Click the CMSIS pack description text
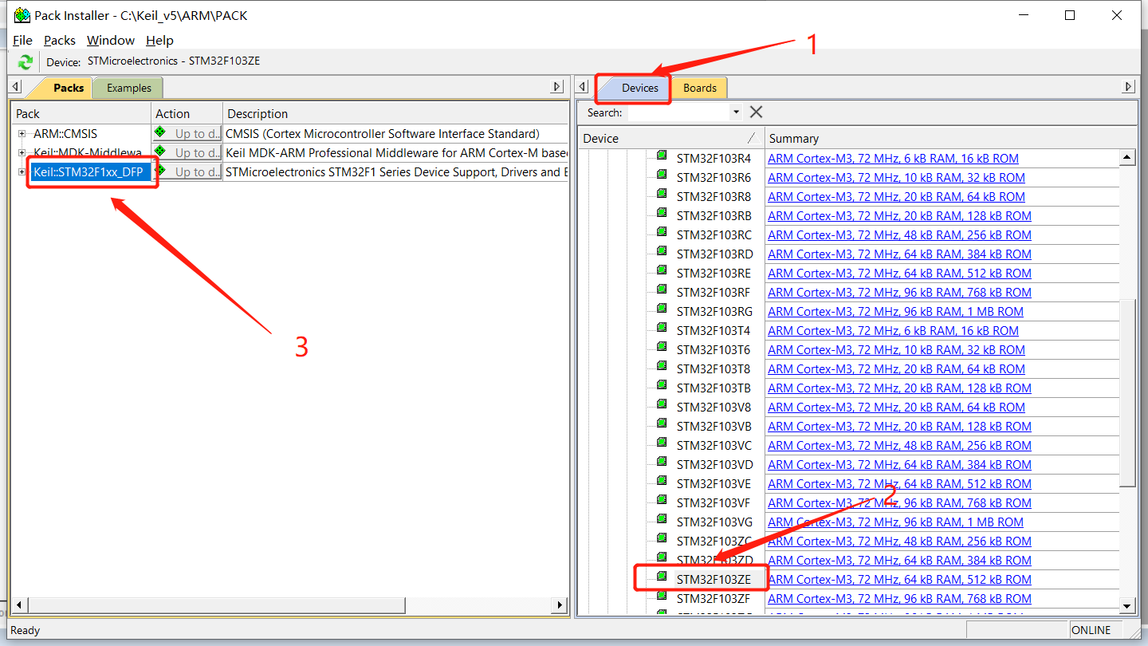This screenshot has height=646, width=1148. [x=383, y=133]
